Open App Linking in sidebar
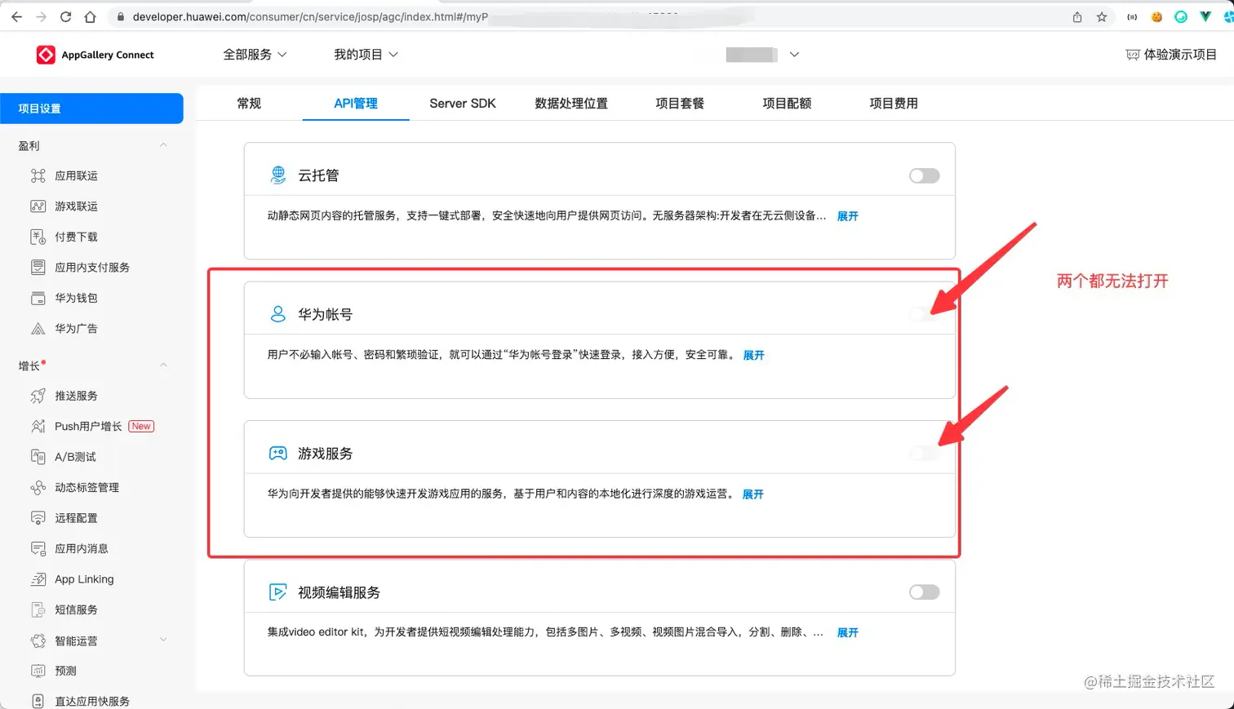The image size is (1234, 709). (84, 579)
